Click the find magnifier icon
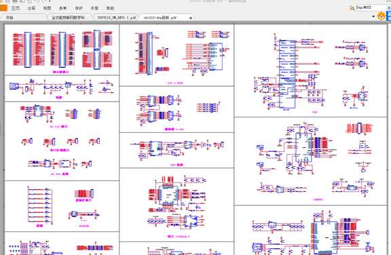This screenshot has height=255, width=391. point(352,8)
